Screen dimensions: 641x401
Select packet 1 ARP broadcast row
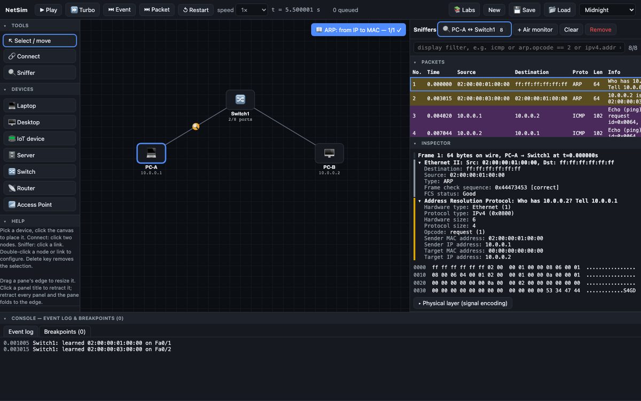point(526,84)
